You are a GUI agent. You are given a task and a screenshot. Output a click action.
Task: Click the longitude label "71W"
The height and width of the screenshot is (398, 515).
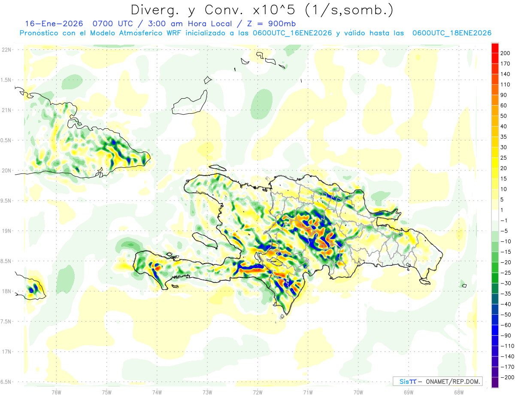click(x=308, y=392)
